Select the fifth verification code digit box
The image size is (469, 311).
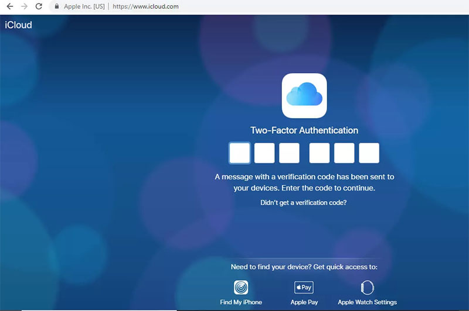coord(344,153)
